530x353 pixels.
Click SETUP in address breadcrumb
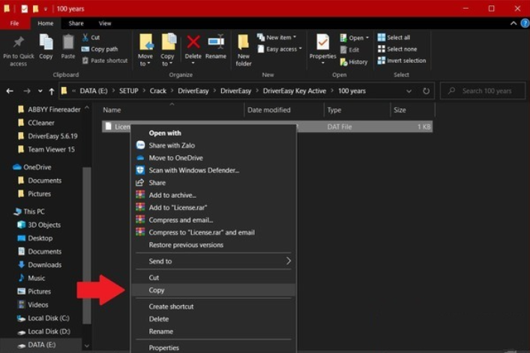[x=129, y=91]
